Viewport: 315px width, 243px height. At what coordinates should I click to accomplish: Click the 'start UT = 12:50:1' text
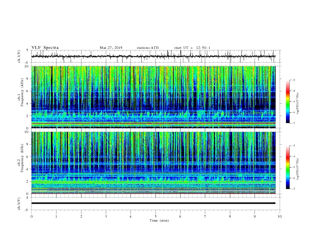click(192, 48)
